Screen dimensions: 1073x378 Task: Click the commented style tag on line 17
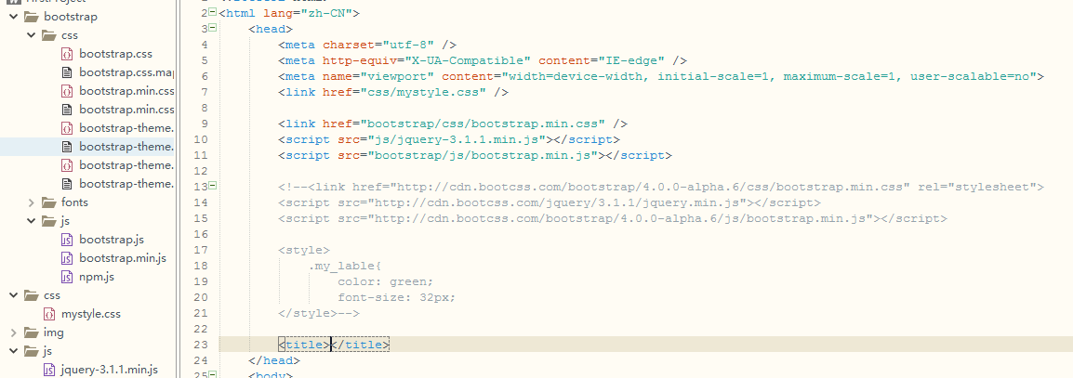point(305,250)
